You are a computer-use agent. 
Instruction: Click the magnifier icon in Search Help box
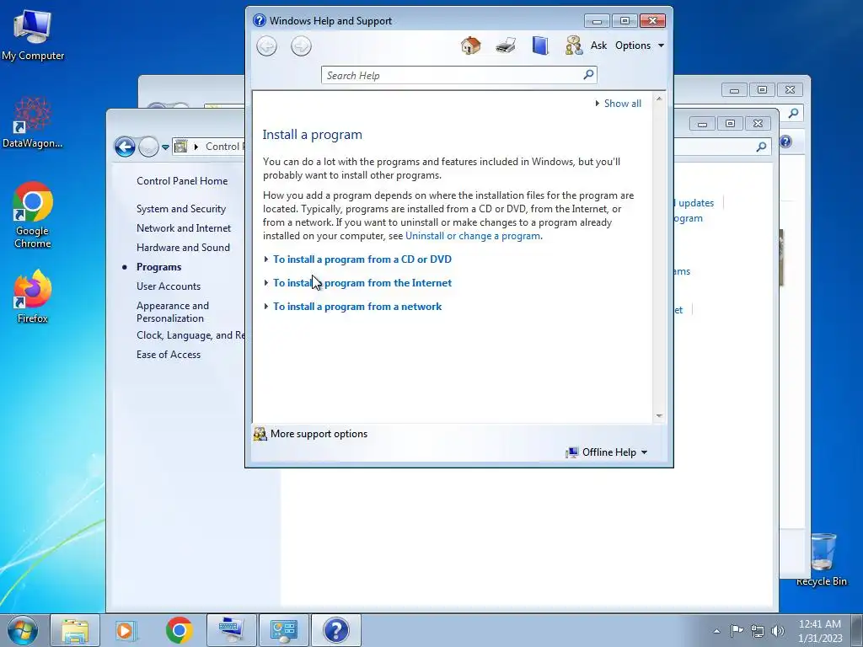point(588,74)
